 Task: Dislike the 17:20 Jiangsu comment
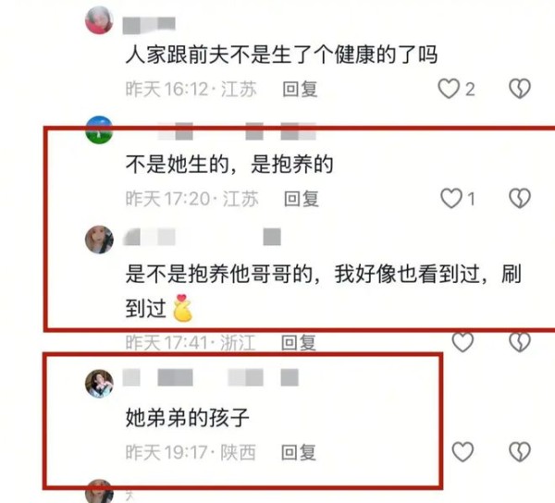tap(520, 198)
